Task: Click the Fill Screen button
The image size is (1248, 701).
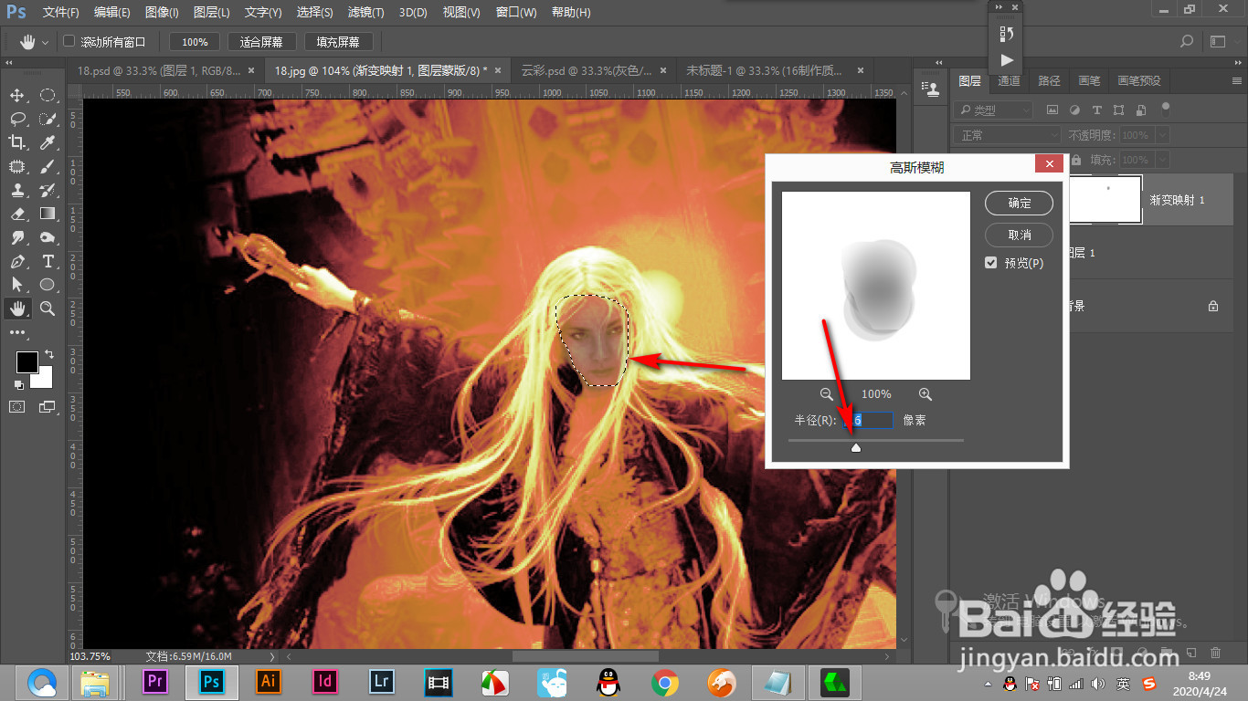Action: point(338,42)
